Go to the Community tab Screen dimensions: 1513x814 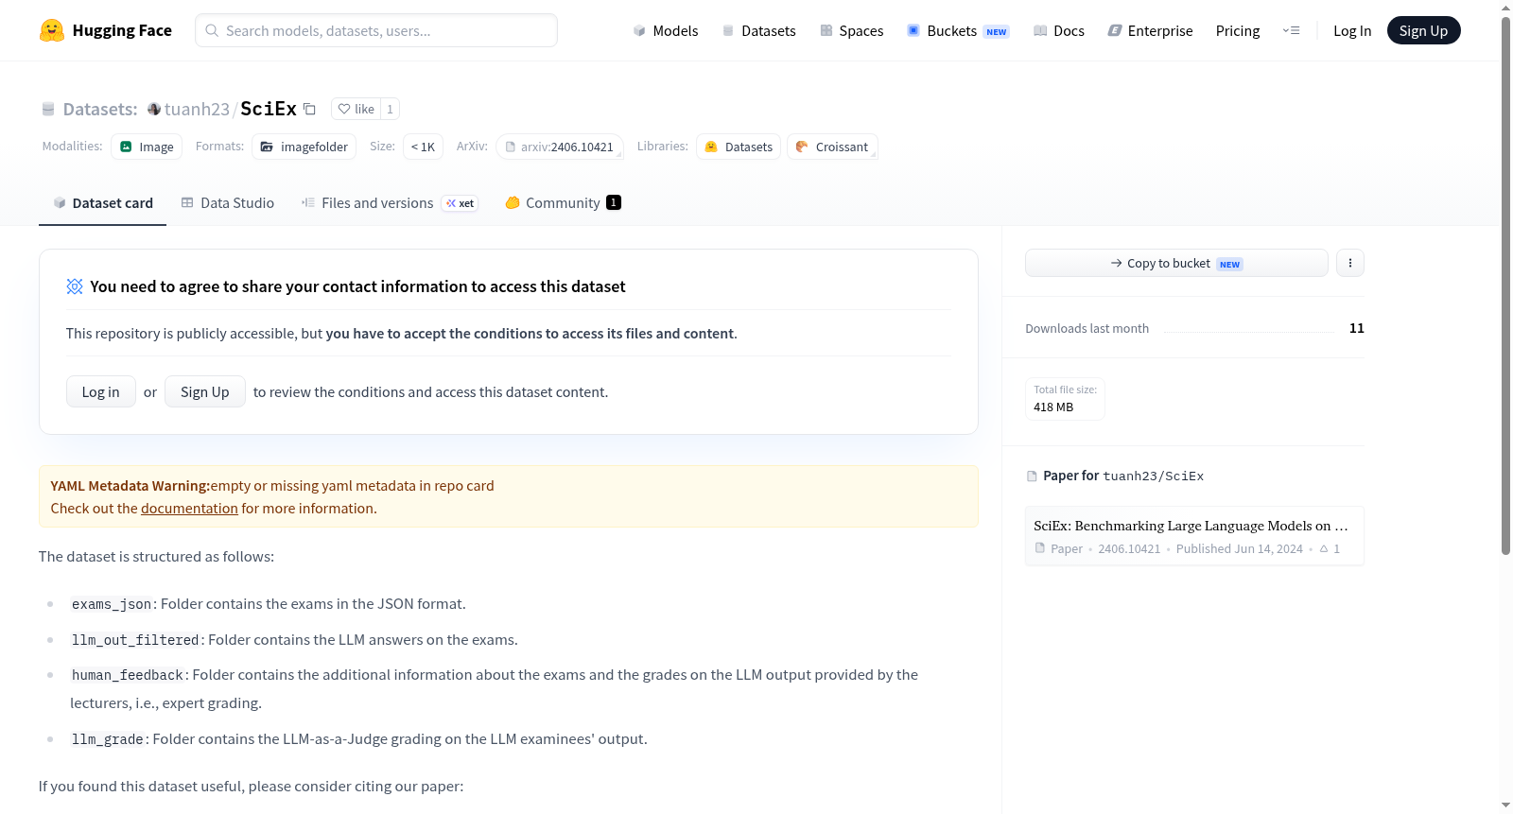point(564,203)
